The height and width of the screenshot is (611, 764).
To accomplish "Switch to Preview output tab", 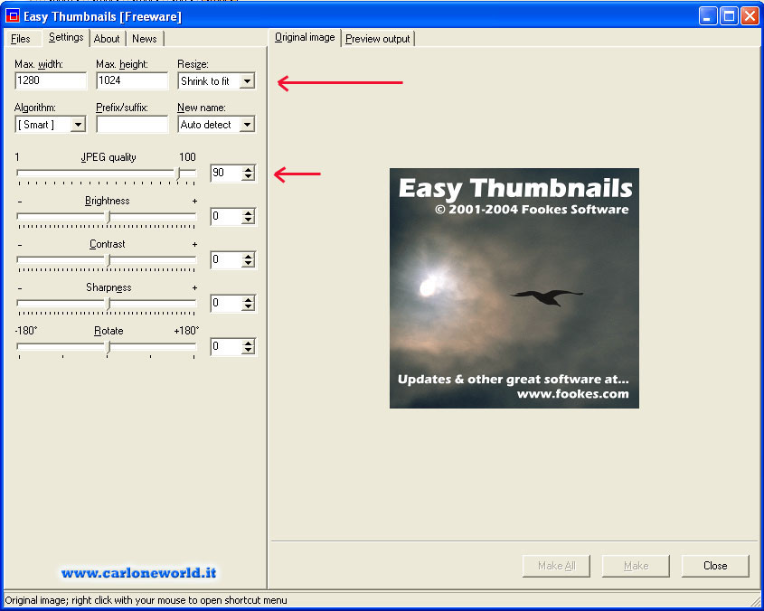I will [378, 39].
